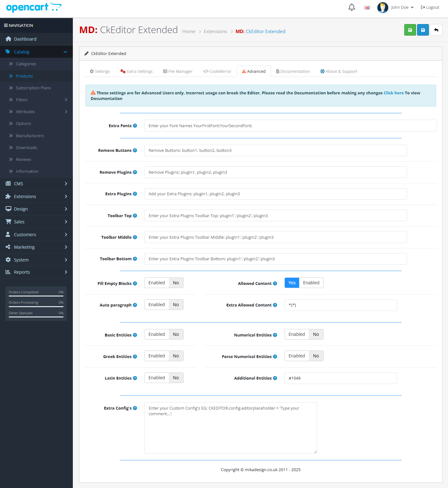Follow the 'Click here' documentation link
This screenshot has height=488, width=448.
coord(394,93)
